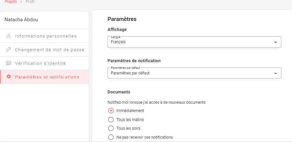Click the key icon for password change
The image size is (292, 142).
tap(9, 50)
